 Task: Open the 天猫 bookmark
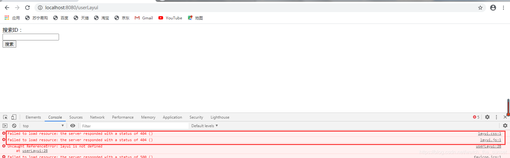coord(81,18)
